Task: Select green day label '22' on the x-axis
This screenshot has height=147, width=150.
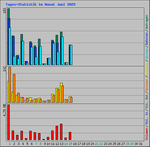Action: [x=101, y=144]
